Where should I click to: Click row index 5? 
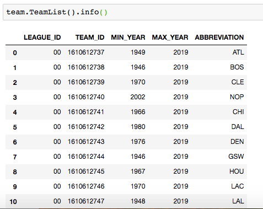15,127
